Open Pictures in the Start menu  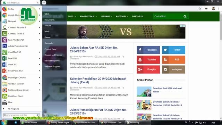48,25
